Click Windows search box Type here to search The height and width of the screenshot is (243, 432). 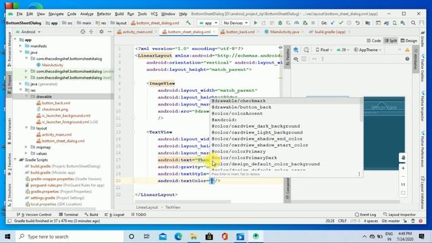70,237
